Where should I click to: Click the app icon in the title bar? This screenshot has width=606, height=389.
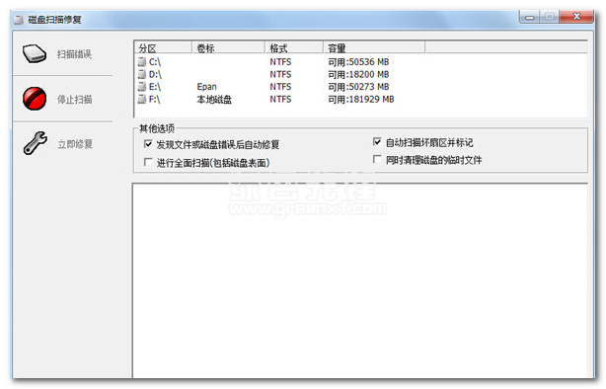click(19, 20)
